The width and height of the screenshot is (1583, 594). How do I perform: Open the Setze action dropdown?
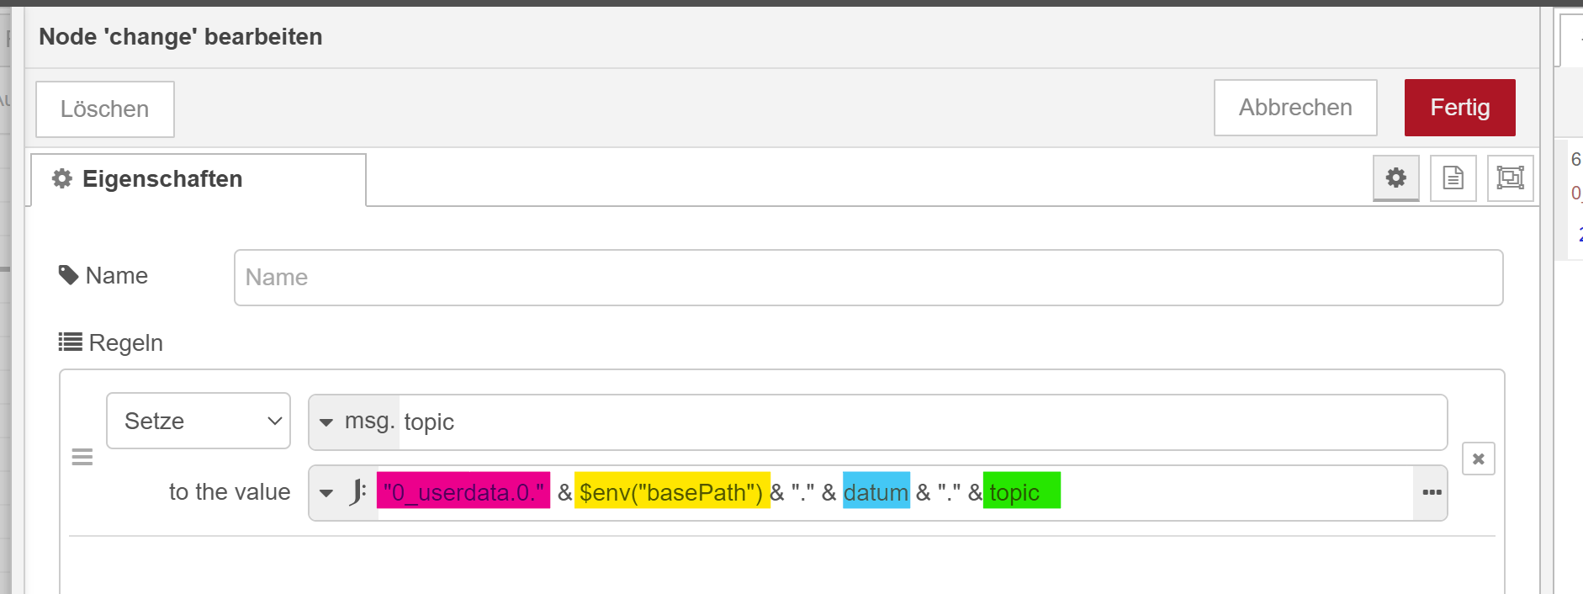pyautogui.click(x=199, y=421)
